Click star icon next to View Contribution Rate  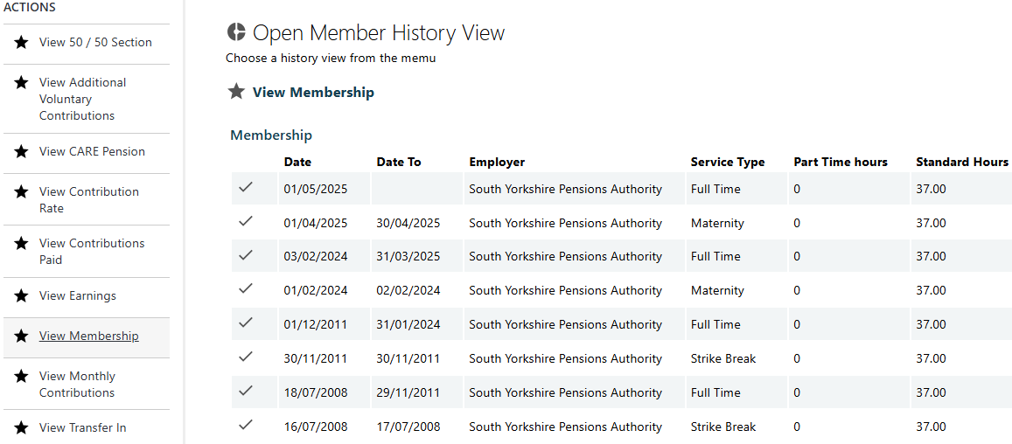coord(21,191)
